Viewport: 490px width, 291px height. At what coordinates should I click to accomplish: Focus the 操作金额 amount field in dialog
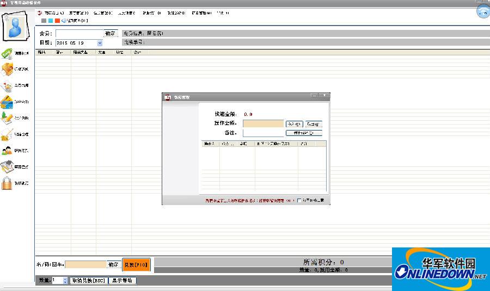coord(263,123)
